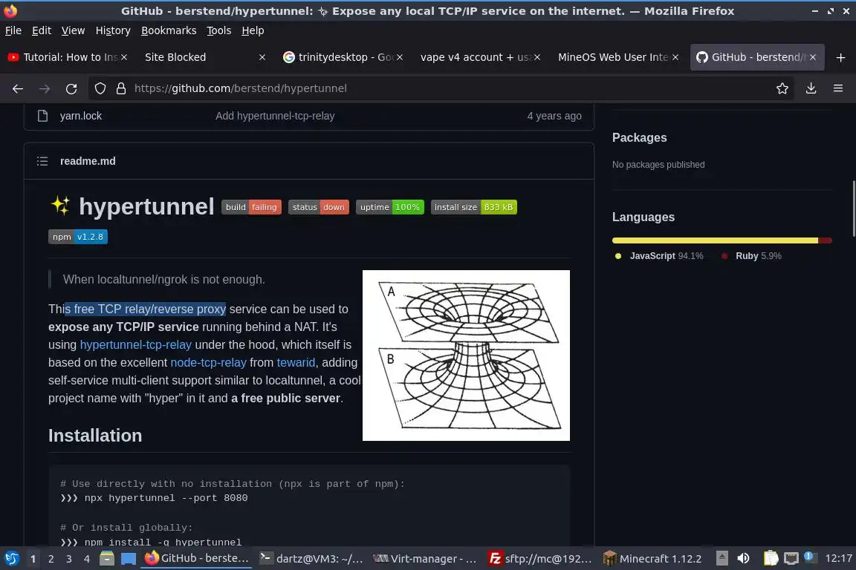Click the build failing badge
Image resolution: width=856 pixels, height=570 pixels.
tap(251, 207)
